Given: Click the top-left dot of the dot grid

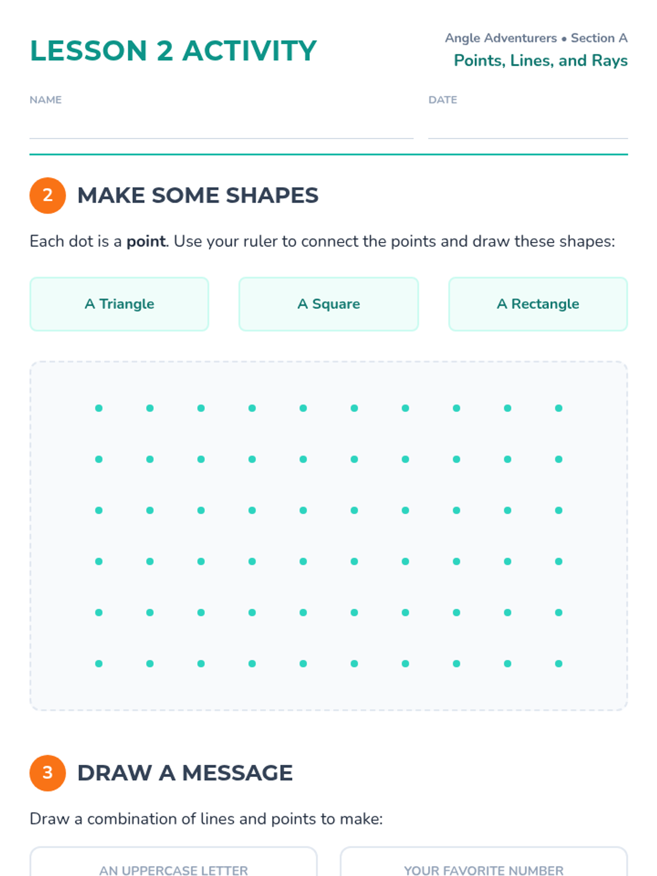Looking at the screenshot, I should (99, 408).
